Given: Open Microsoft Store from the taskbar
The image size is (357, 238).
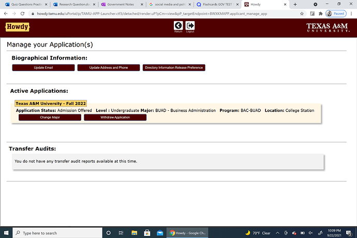Looking at the screenshot, I should [147, 233].
